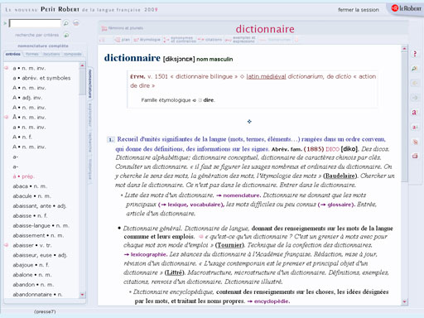Follow the glossaire cross-reference
The width and height of the screenshot is (424, 318).
coord(339,205)
